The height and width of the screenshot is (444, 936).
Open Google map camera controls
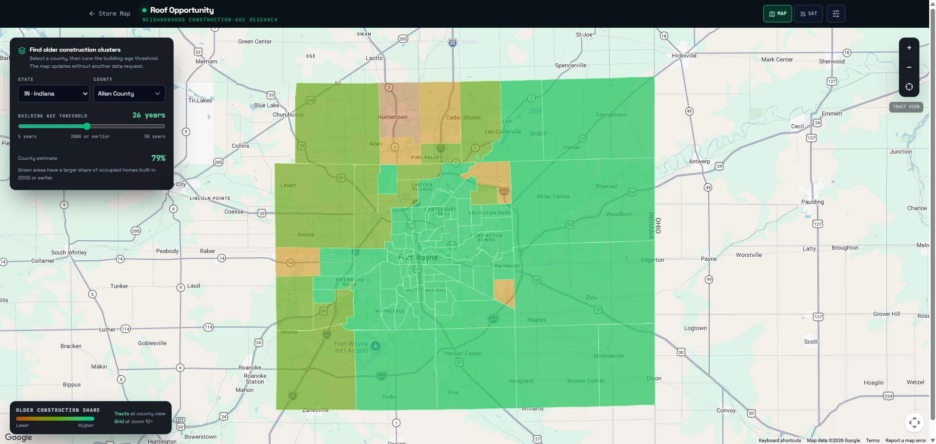point(915,423)
